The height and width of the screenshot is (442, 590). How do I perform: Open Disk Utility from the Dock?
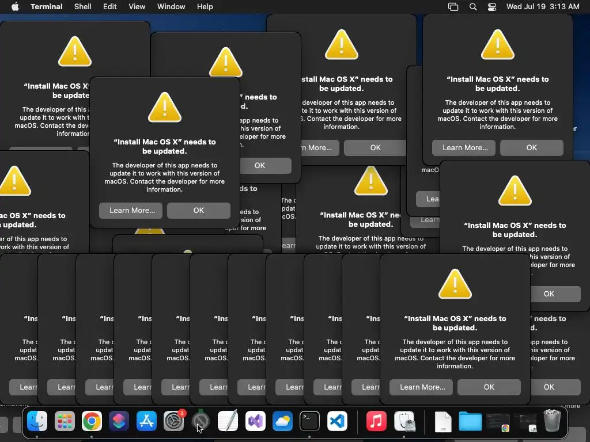[404, 421]
